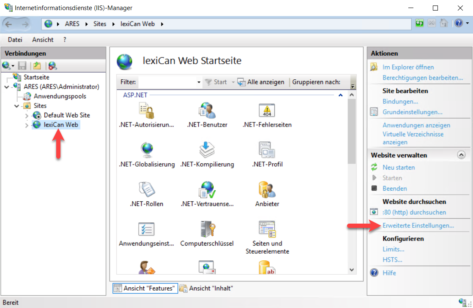Screen dimensions: 473x308
Task: Open the .NET-Autorisierung feature icon
Action: click(x=146, y=111)
